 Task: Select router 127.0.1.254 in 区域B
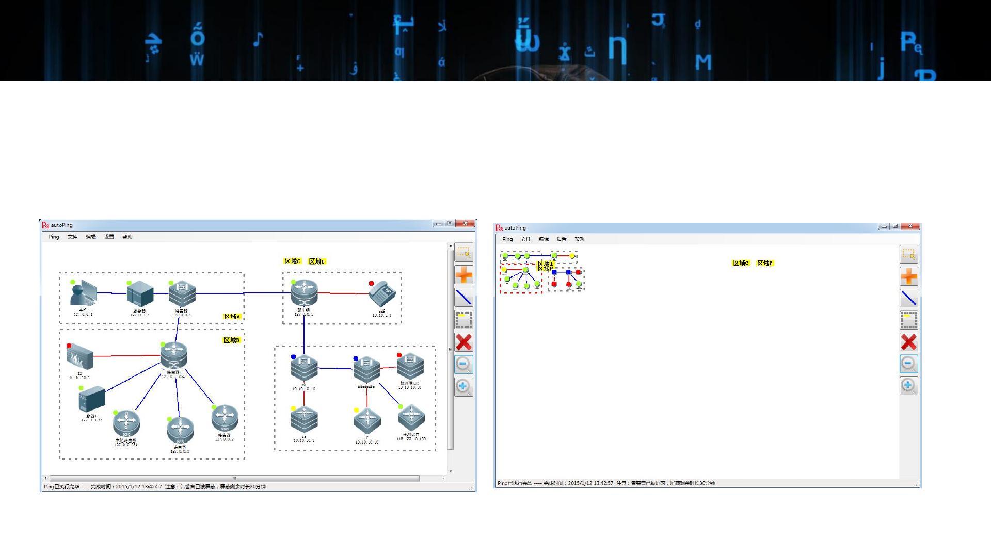pyautogui.click(x=173, y=356)
